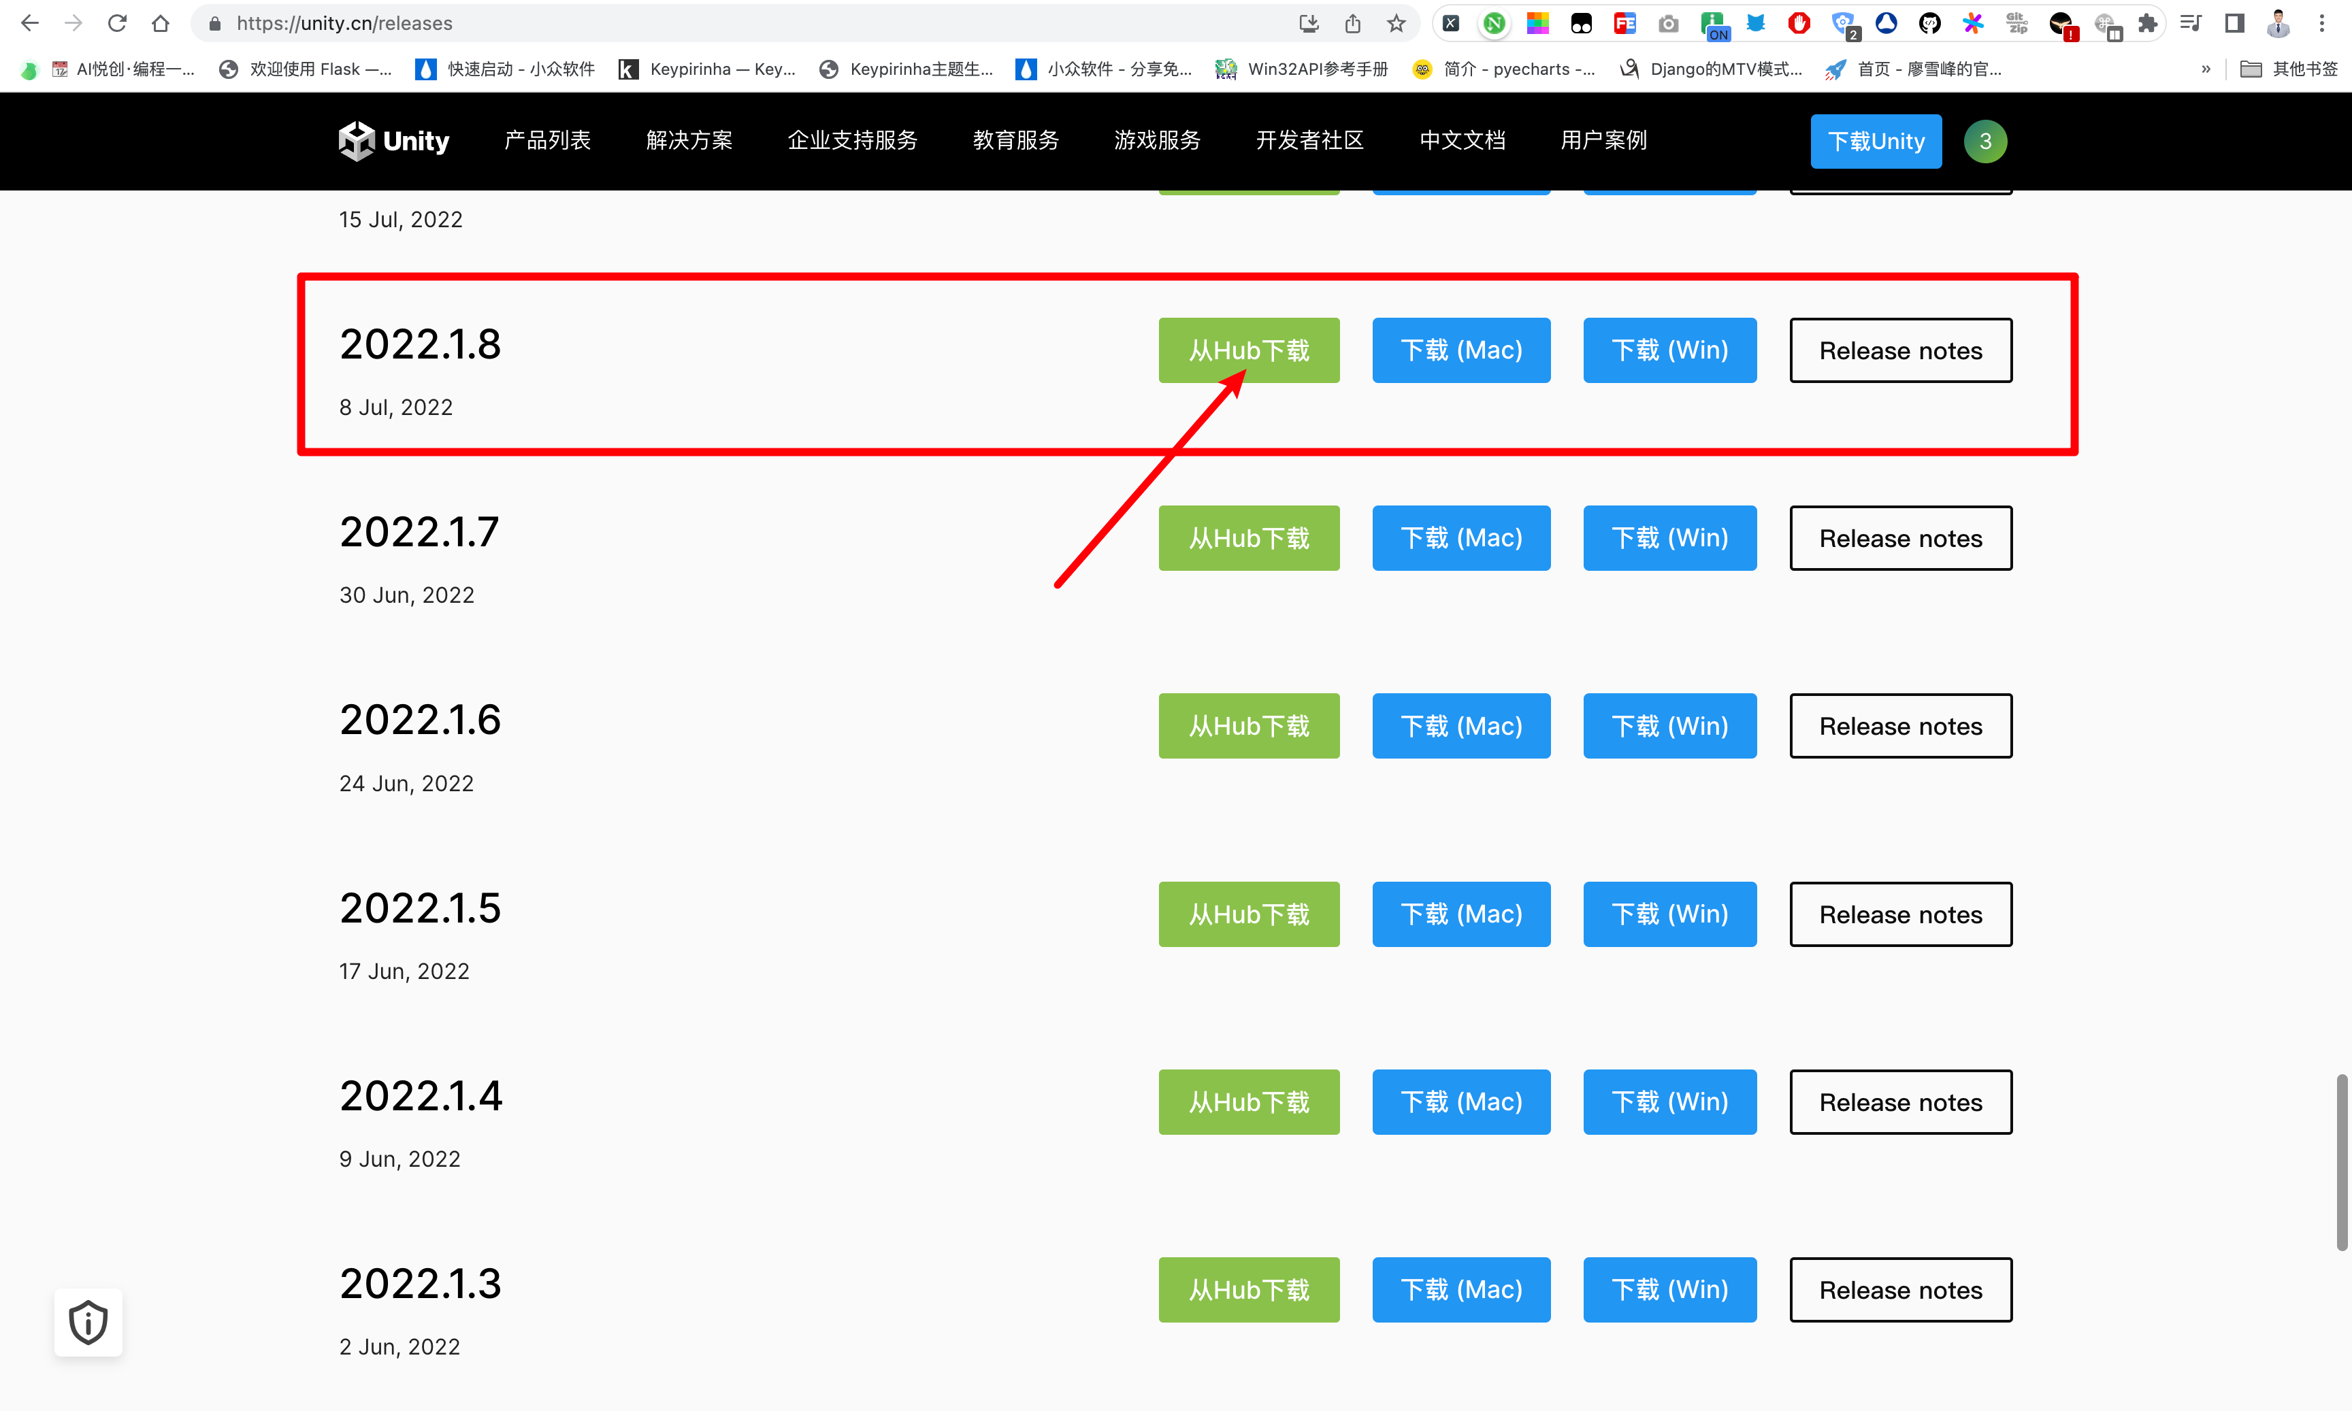Open the 快速启动 - 小众软件 bookmark
The image size is (2352, 1411).
[505, 69]
